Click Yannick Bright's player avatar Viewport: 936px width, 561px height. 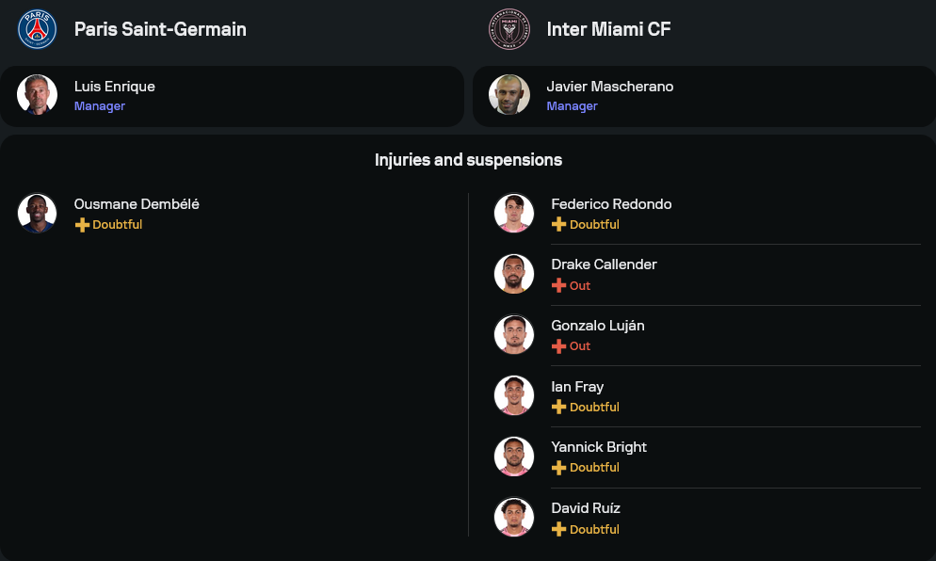[514, 456]
